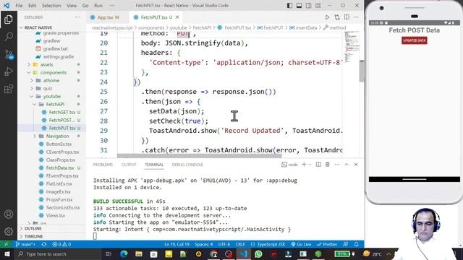Open the Search view in activity bar
Image resolution: width=463 pixels, height=260 pixels.
click(9, 37)
